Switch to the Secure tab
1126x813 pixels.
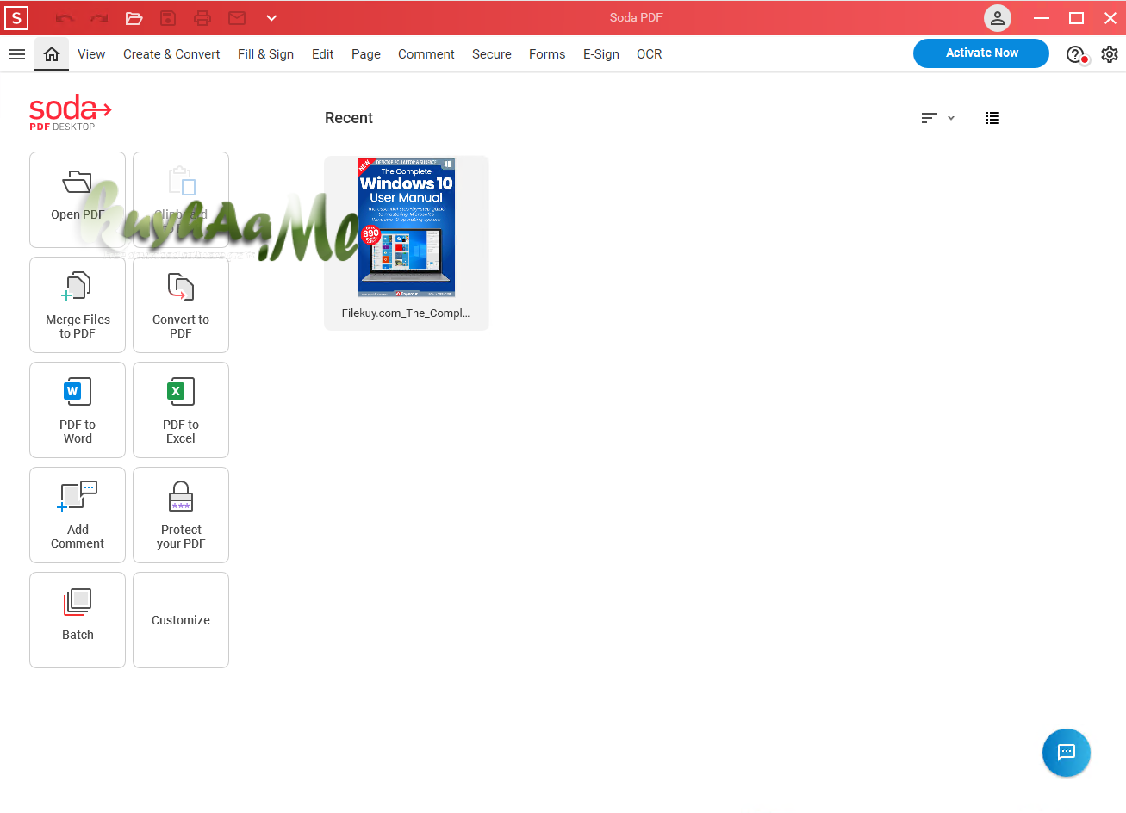(x=492, y=54)
